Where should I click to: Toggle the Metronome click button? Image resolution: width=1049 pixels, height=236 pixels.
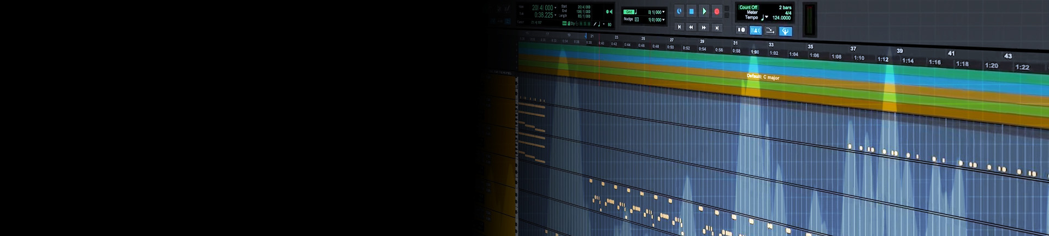pyautogui.click(x=756, y=31)
